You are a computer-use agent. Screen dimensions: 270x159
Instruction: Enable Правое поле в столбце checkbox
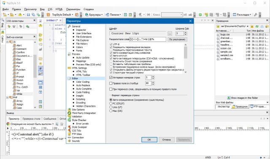(111, 83)
